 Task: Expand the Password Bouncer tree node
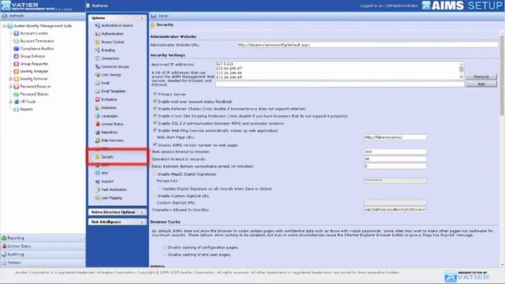10,87
